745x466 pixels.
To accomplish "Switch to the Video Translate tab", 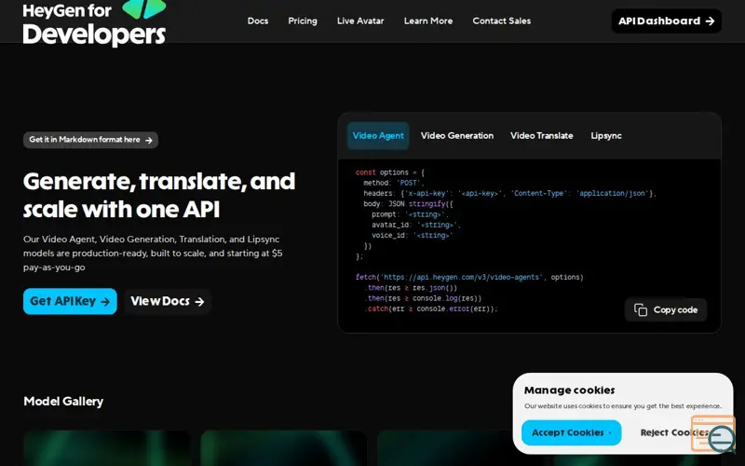I will [x=542, y=135].
